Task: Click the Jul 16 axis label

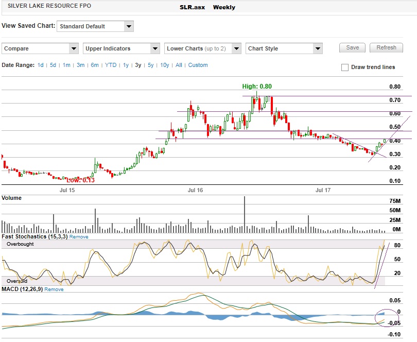Action: click(195, 190)
